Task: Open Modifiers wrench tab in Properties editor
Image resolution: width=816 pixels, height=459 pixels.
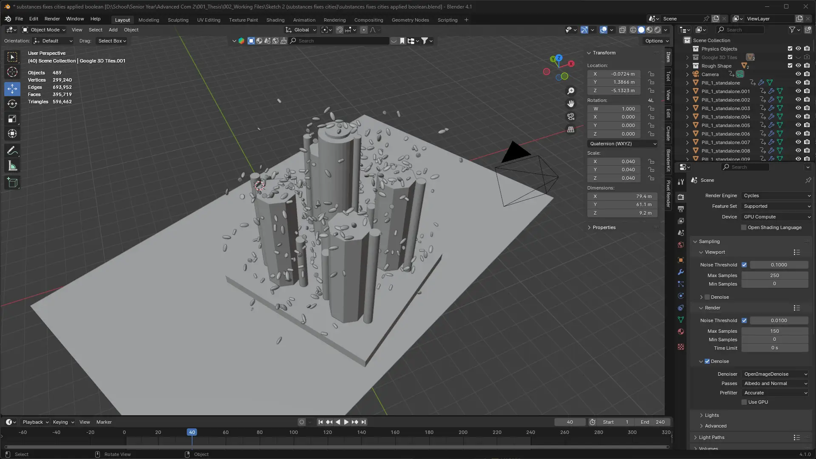Action: point(681,272)
